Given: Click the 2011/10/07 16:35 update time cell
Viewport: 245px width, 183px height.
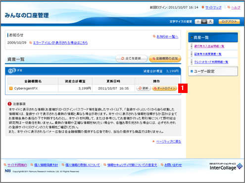Looking at the screenshot, I should coord(113,89).
